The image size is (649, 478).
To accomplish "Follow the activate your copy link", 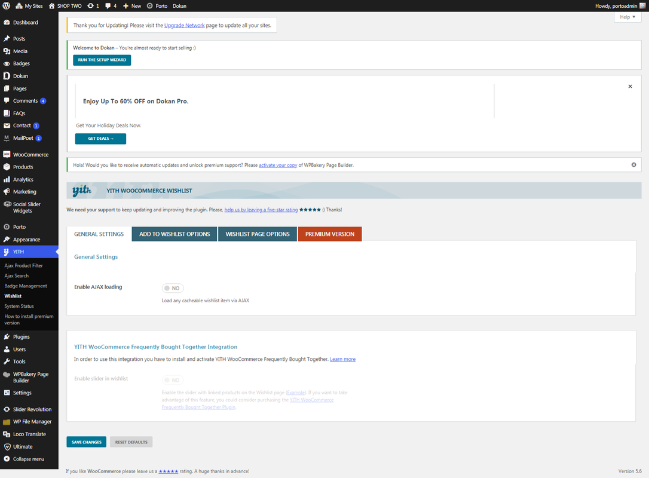I will 278,165.
